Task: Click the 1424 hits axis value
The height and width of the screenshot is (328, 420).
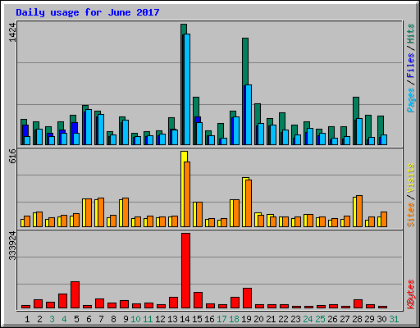Action: (12, 33)
